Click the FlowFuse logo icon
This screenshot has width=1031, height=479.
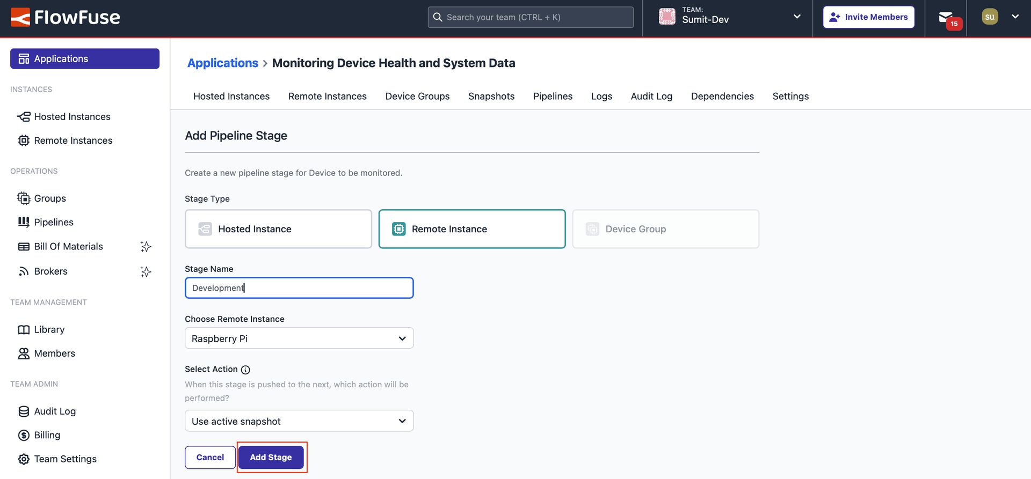tap(20, 17)
